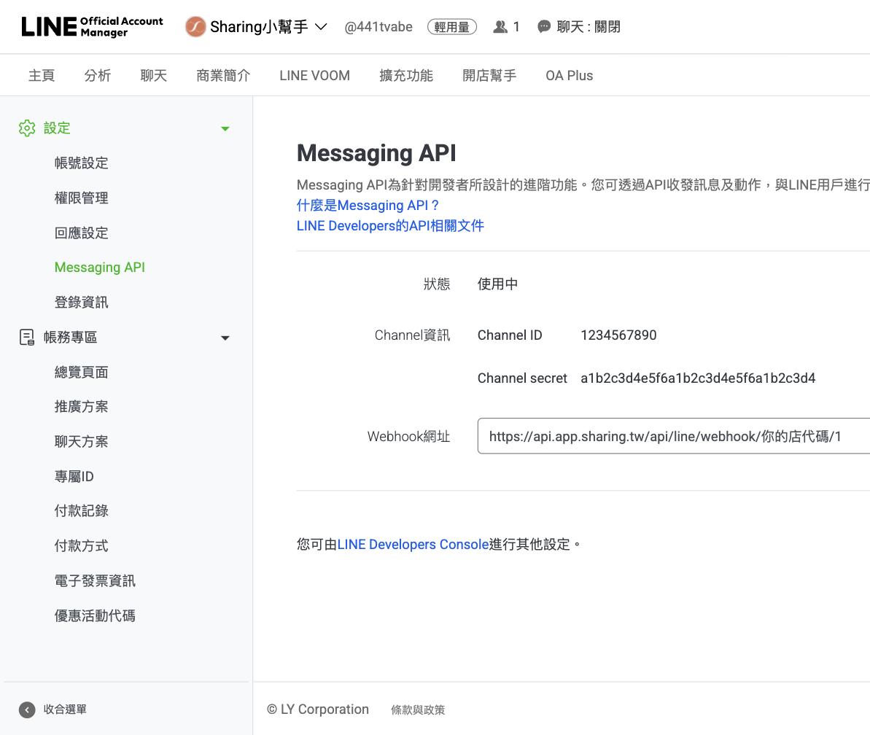Click the Channel secret value

(x=698, y=378)
